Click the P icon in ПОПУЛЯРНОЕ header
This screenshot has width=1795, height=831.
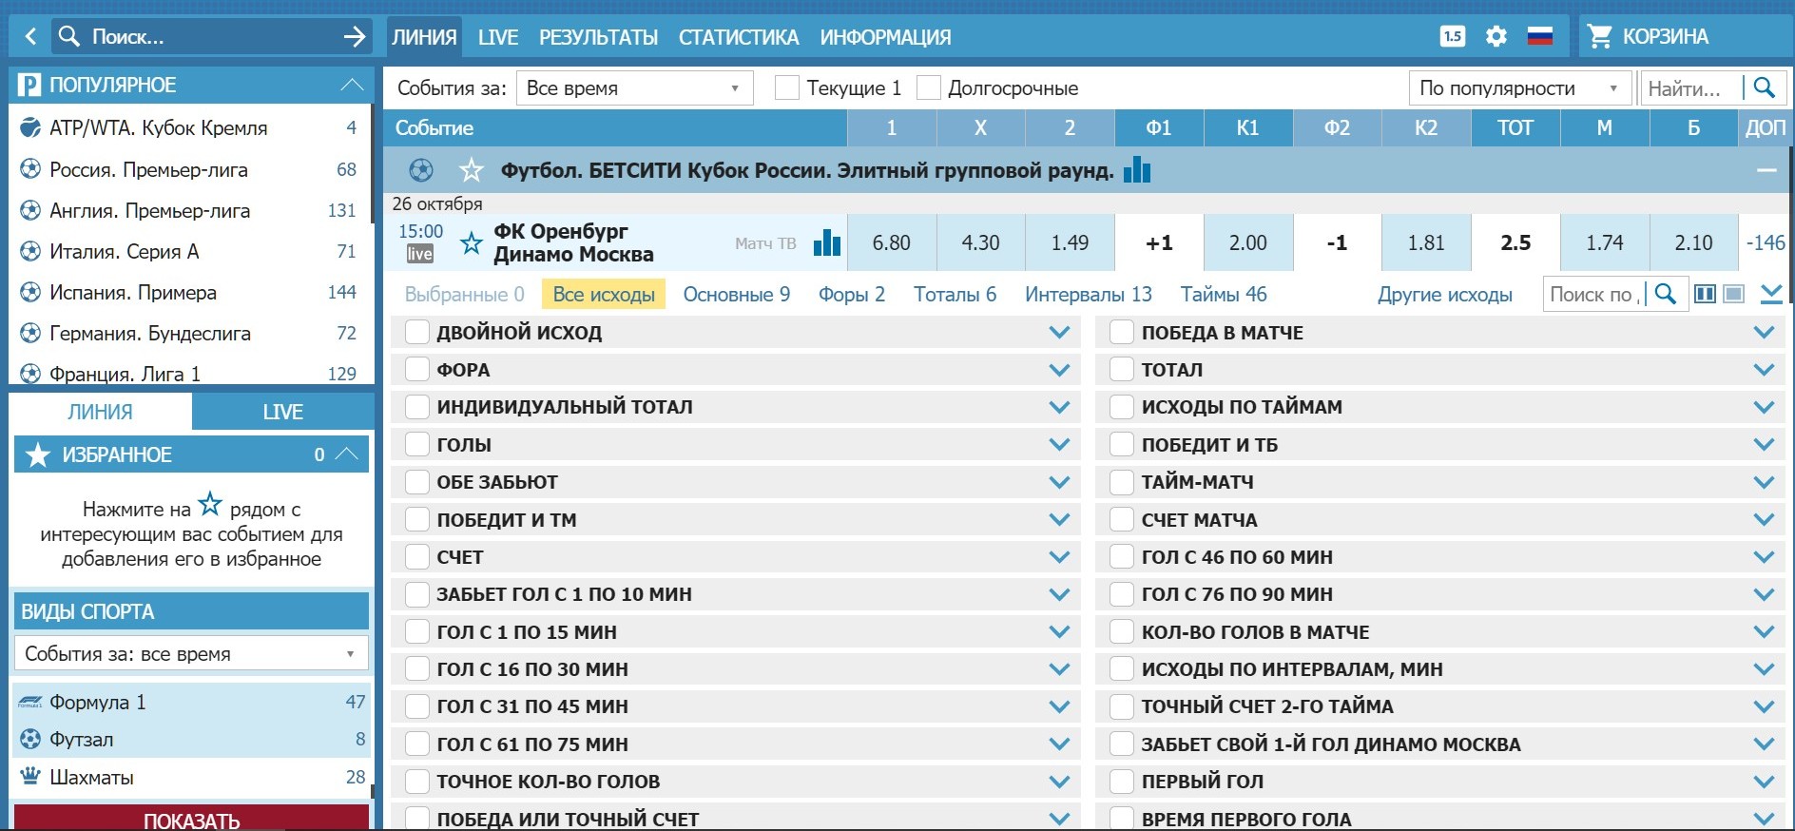(x=29, y=85)
